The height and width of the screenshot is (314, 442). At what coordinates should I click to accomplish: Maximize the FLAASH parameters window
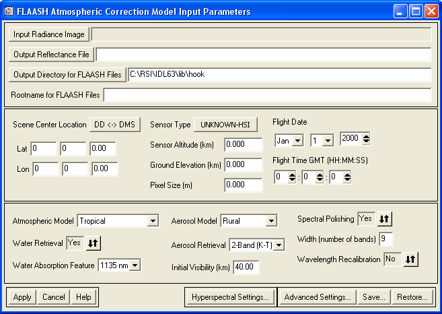[x=416, y=11]
